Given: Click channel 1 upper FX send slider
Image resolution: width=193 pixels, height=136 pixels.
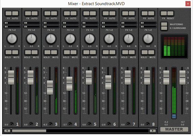Looking at the screenshot, I should pyautogui.click(x=12, y=23).
